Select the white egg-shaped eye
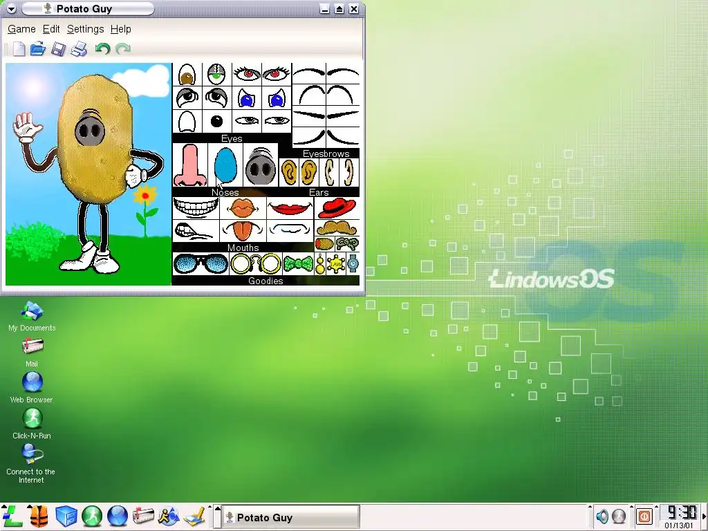This screenshot has height=531, width=708. coord(187,121)
